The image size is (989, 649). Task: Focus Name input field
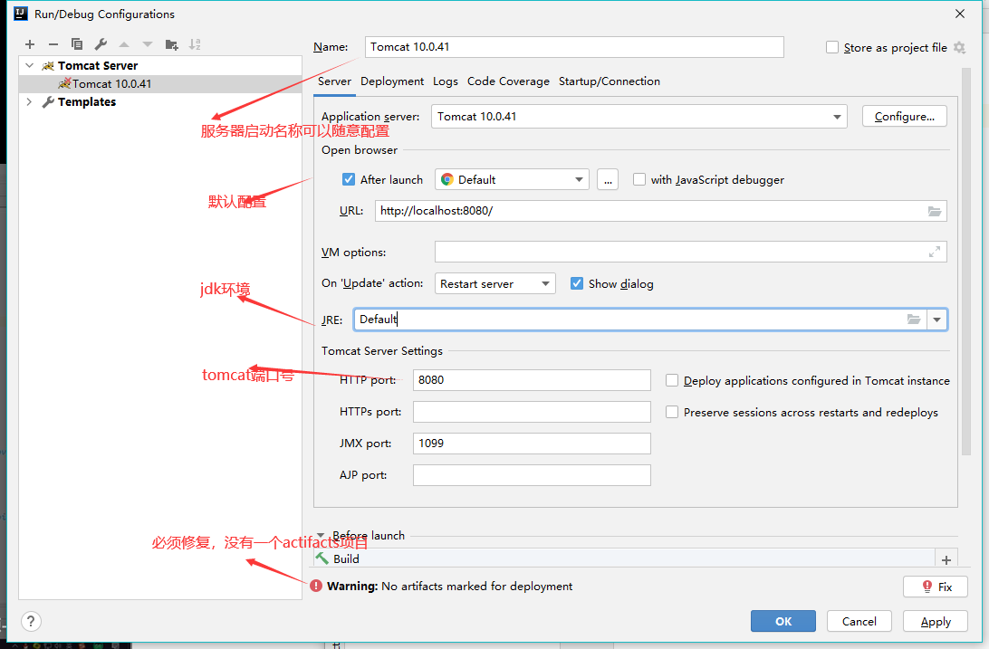[x=574, y=47]
